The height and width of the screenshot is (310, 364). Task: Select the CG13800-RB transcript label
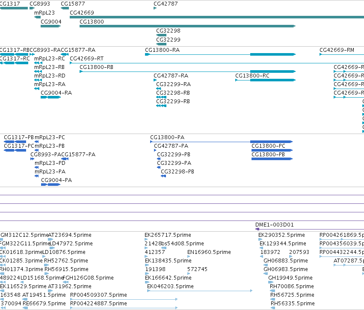[97, 67]
